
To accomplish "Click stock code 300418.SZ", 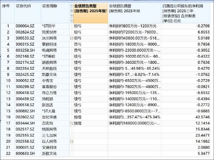I will (x=25, y=93).
